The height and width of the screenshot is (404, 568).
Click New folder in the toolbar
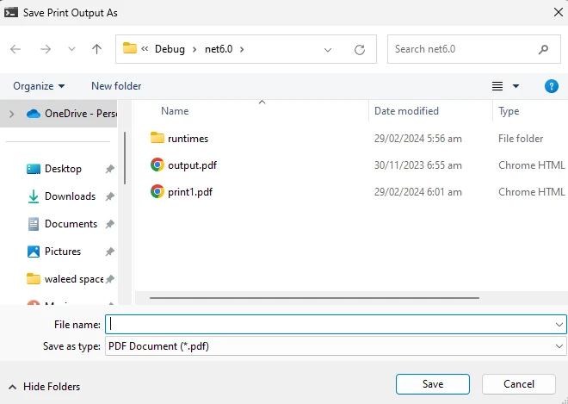[x=116, y=86]
